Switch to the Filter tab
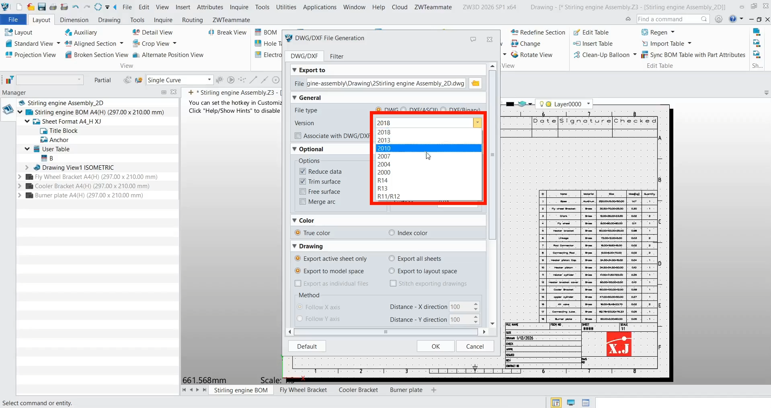Viewport: 771px width, 408px height. coord(337,56)
